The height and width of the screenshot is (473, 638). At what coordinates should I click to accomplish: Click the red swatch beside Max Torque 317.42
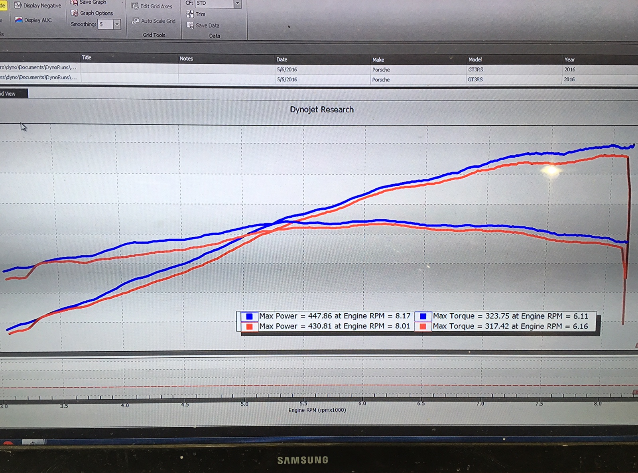tap(423, 327)
